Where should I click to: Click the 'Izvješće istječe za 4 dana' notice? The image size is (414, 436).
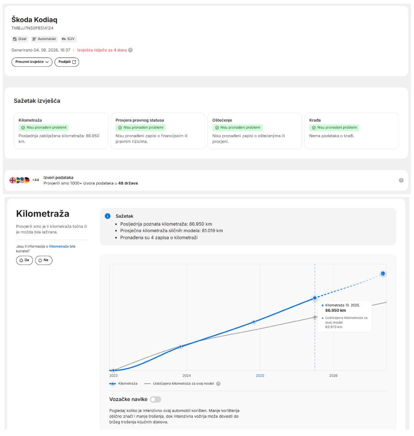[102, 50]
